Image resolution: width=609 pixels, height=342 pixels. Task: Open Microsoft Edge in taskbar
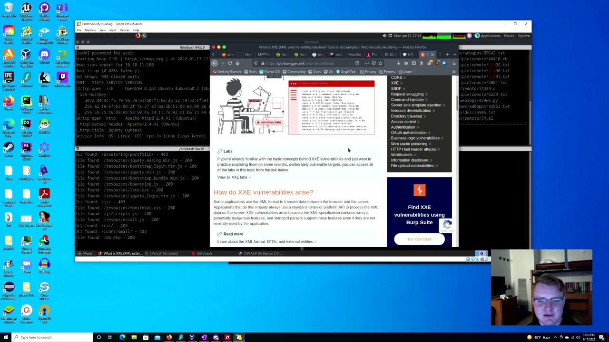coord(122,337)
